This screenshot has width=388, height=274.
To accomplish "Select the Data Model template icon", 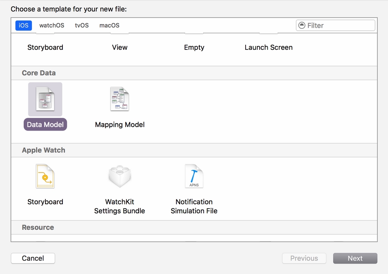I will [x=45, y=99].
